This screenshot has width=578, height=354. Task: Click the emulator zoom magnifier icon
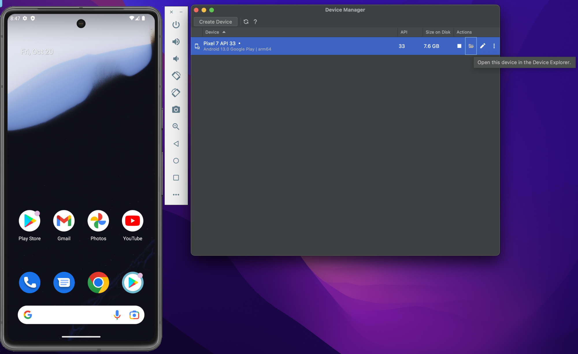176,126
